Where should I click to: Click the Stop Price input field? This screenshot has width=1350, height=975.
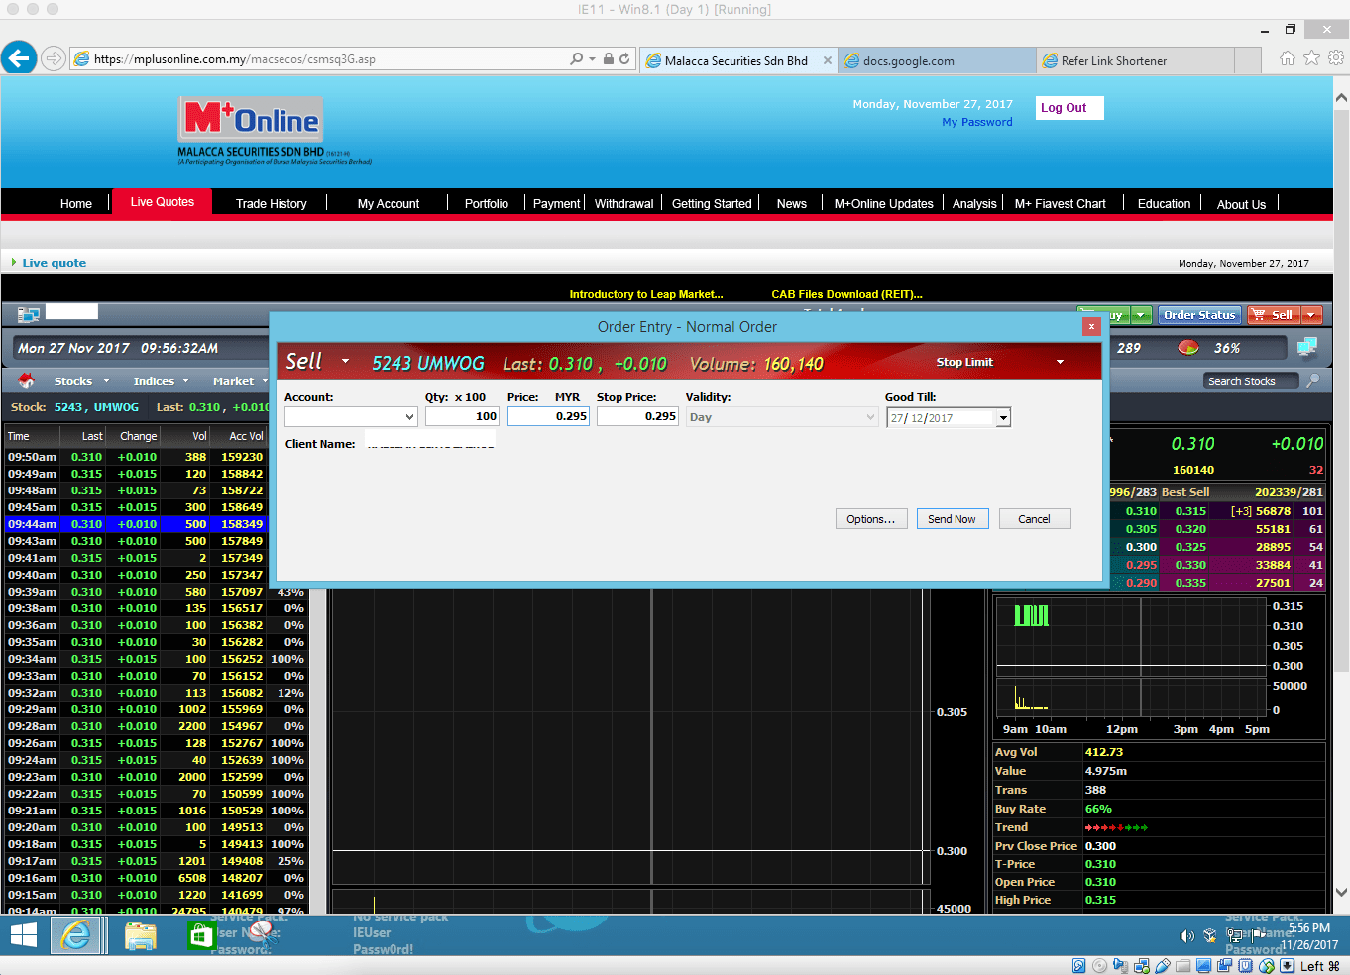(637, 416)
